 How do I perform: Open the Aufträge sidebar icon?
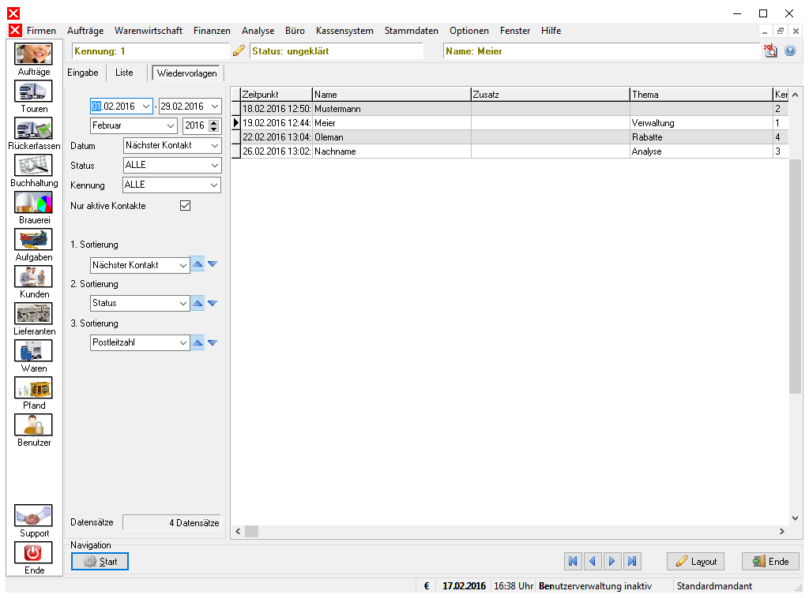(x=33, y=54)
